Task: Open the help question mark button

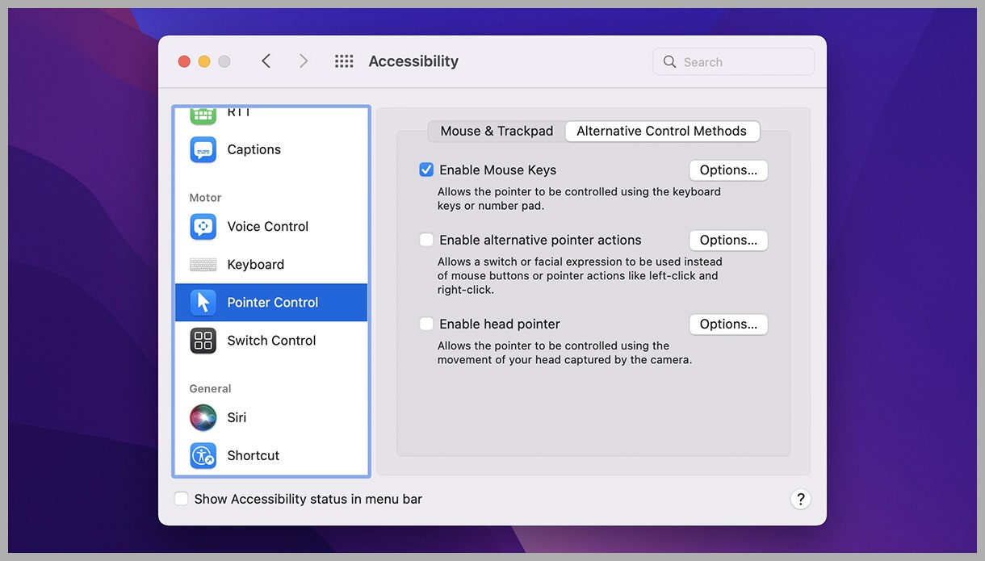Action: [799, 499]
